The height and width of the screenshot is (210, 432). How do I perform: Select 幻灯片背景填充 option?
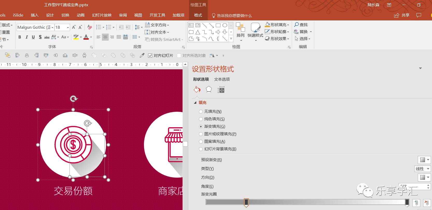pyautogui.click(x=218, y=149)
